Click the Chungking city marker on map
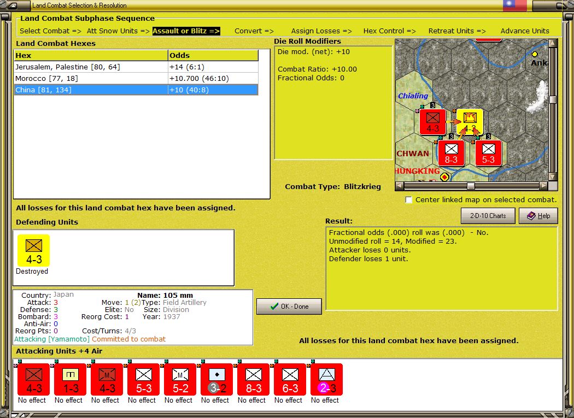This screenshot has width=574, height=418. click(444, 177)
